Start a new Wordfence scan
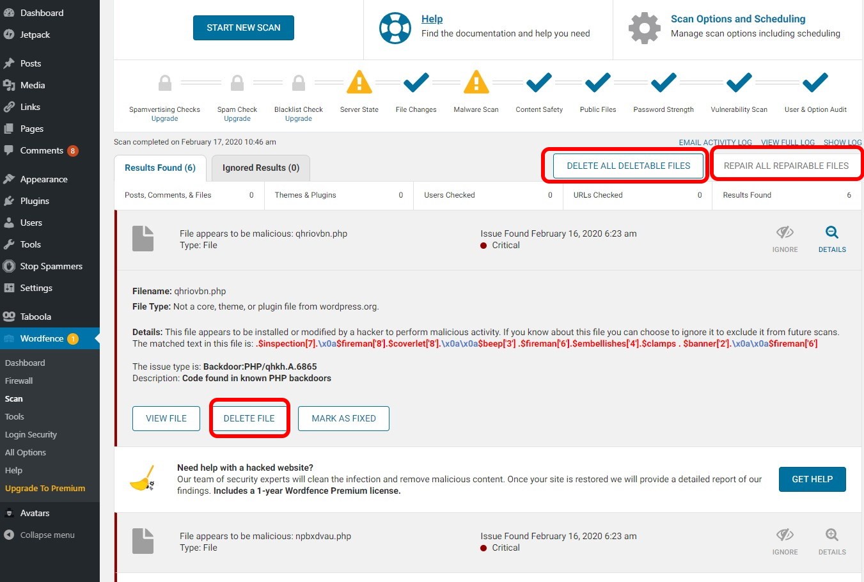The height and width of the screenshot is (582, 864). pyautogui.click(x=243, y=28)
